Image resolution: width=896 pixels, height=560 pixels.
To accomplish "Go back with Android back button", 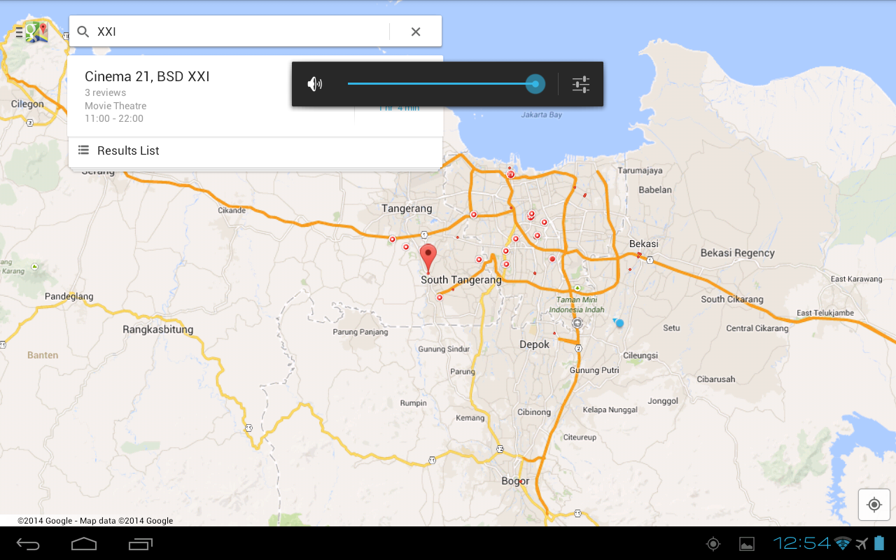I will [29, 544].
